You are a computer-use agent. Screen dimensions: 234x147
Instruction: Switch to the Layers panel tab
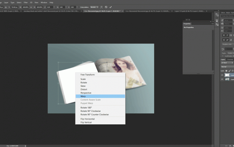click(223, 60)
